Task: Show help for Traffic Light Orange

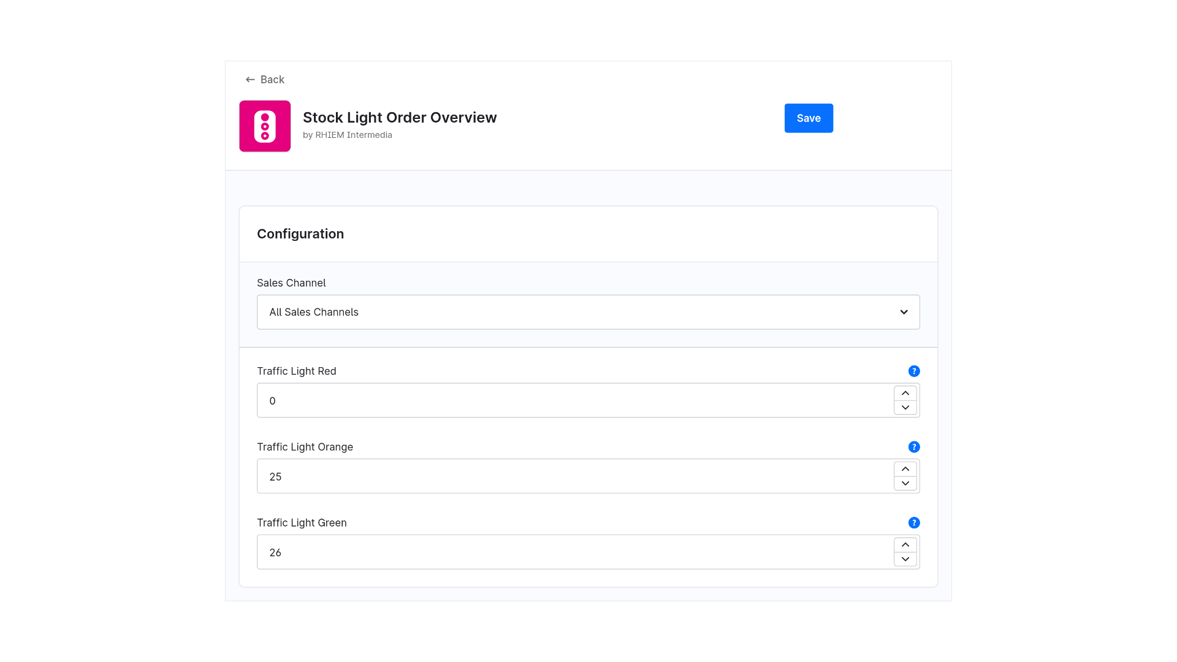Action: click(x=914, y=447)
